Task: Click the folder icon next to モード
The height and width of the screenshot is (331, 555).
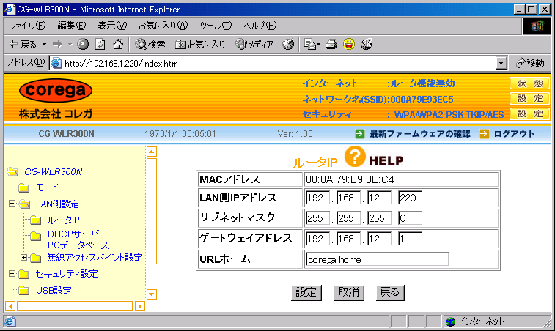Action: pyautogui.click(x=24, y=187)
